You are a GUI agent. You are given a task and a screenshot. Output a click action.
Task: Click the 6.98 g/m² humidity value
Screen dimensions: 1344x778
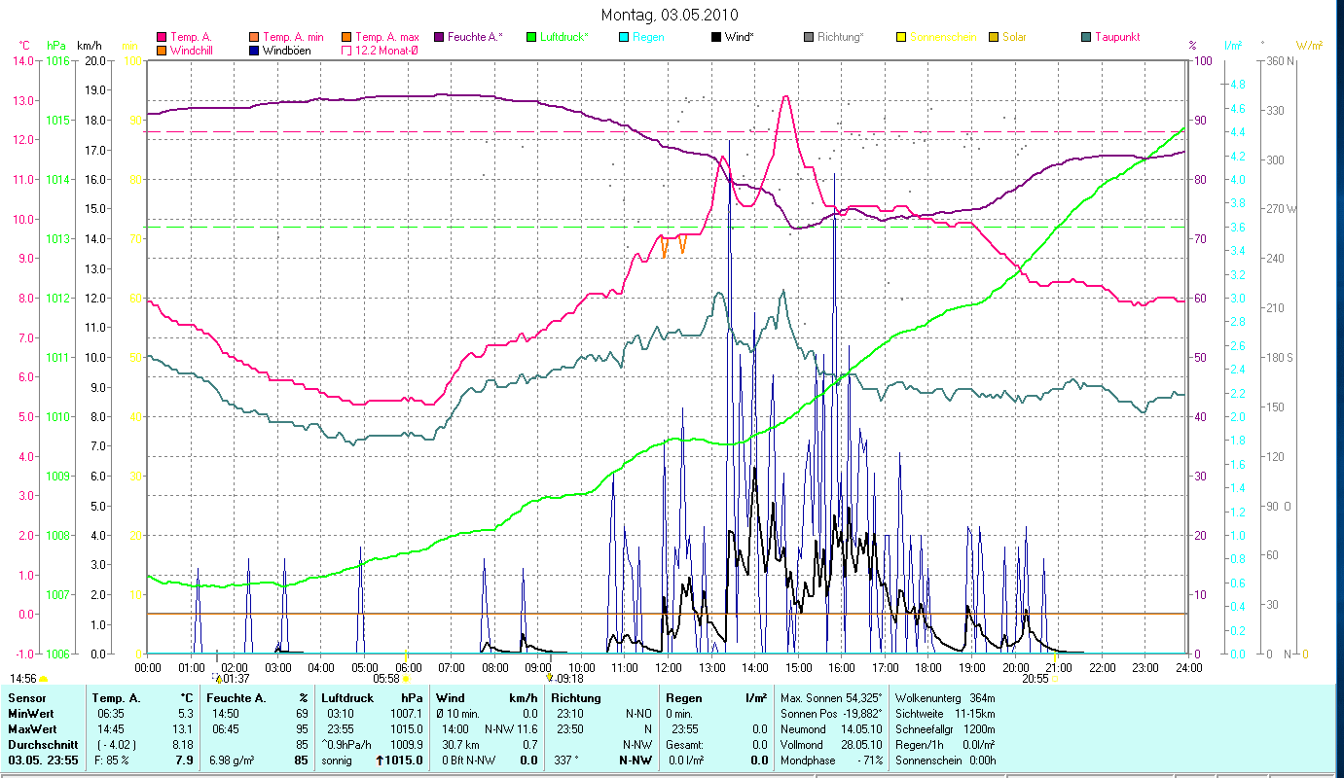[233, 760]
